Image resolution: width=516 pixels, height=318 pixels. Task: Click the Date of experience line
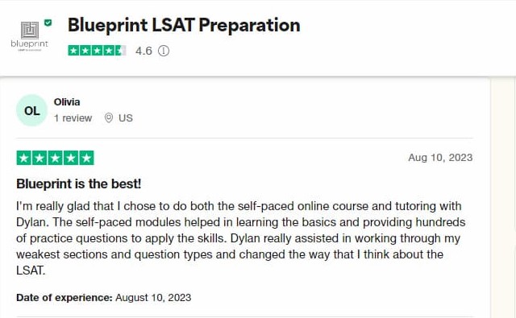tap(104, 298)
